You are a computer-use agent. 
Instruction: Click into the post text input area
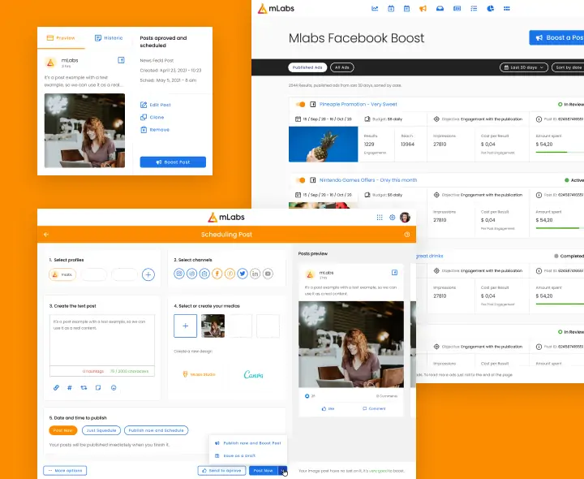click(102, 340)
